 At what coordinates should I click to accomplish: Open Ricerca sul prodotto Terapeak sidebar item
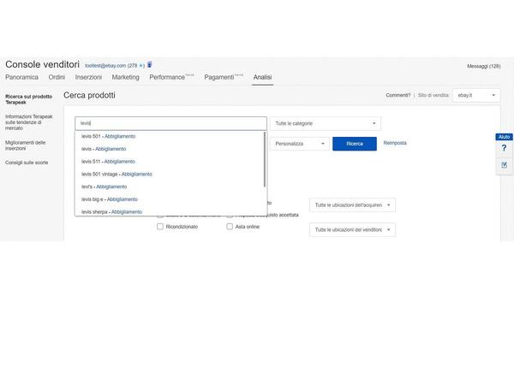tap(28, 99)
